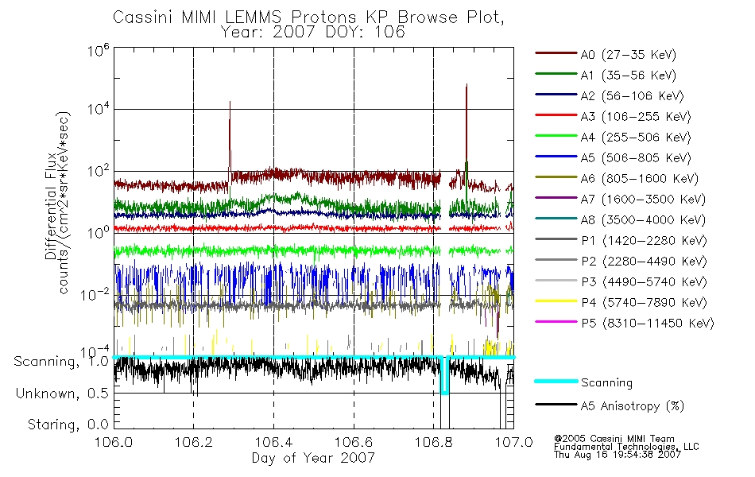755x477 pixels.
Task: Click the black A5 Anisotropy legend line
Action: [556, 404]
